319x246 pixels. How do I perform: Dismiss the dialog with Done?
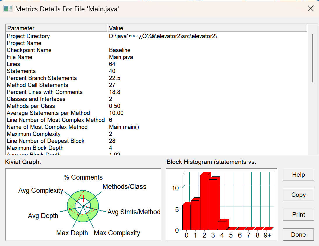[x=298, y=235]
